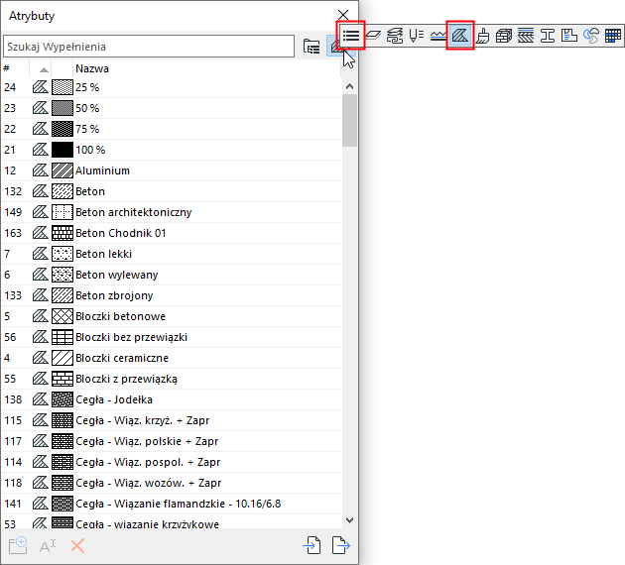The image size is (625, 565).
Task: Click pattern preview of Bloczki ceramiczne
Action: (62, 358)
